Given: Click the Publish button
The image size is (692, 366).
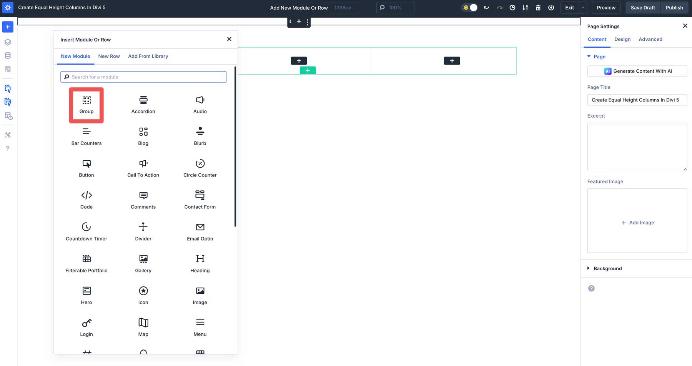Looking at the screenshot, I should click(674, 7).
